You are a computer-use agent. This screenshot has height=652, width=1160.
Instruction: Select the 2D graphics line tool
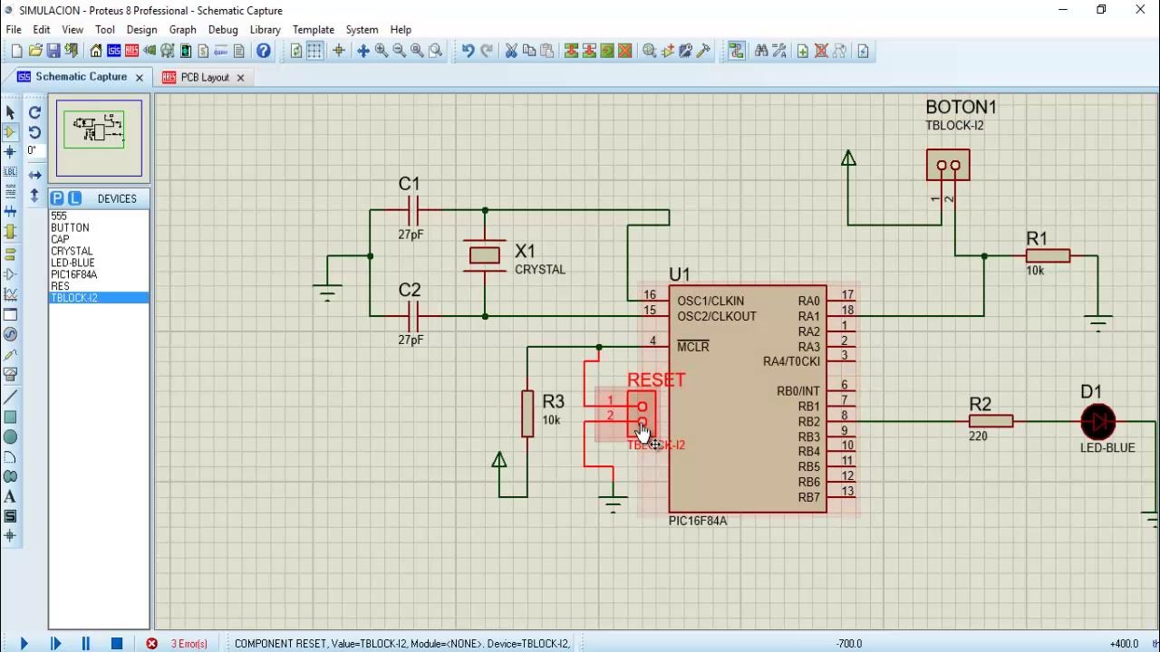[x=10, y=397]
